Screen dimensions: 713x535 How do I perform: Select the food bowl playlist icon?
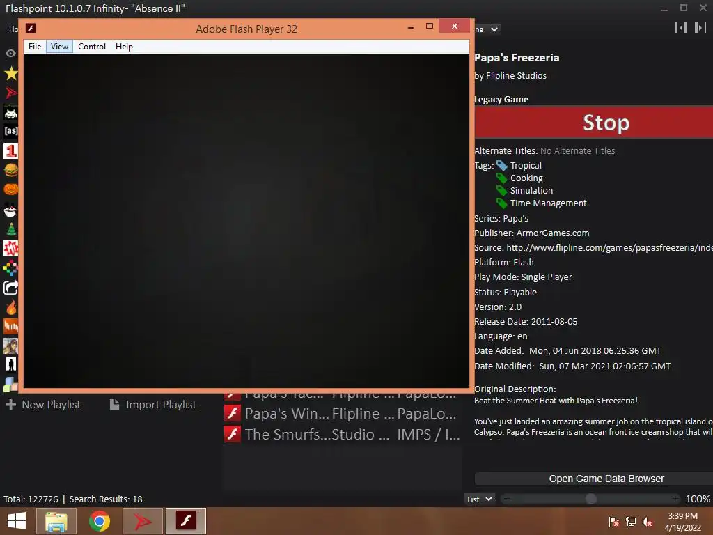[11, 210]
